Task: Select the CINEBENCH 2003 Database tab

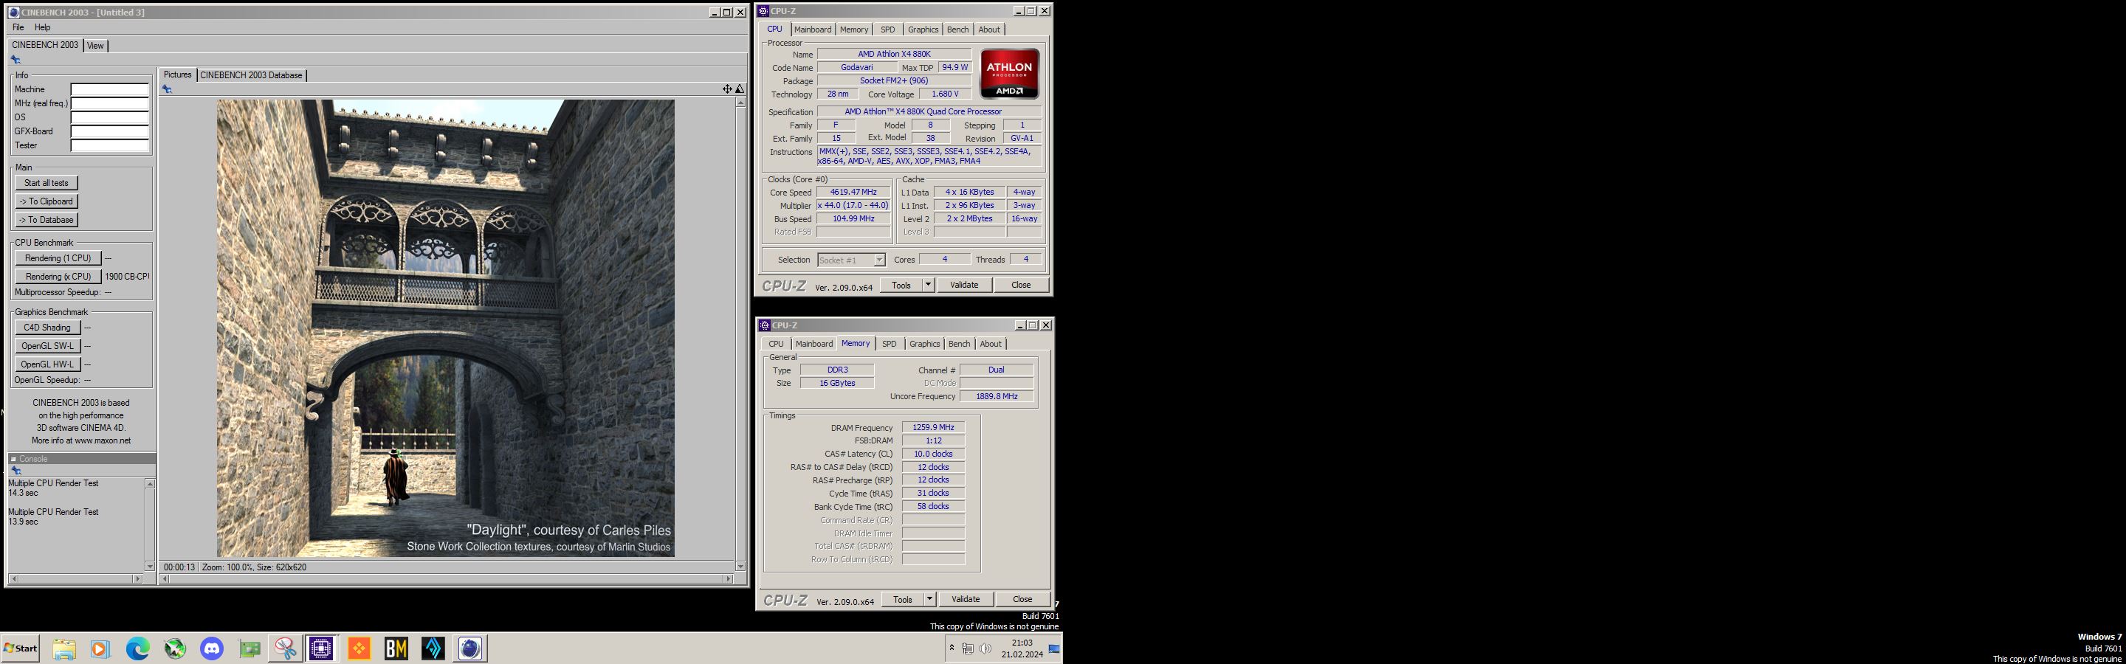Action: click(x=251, y=75)
